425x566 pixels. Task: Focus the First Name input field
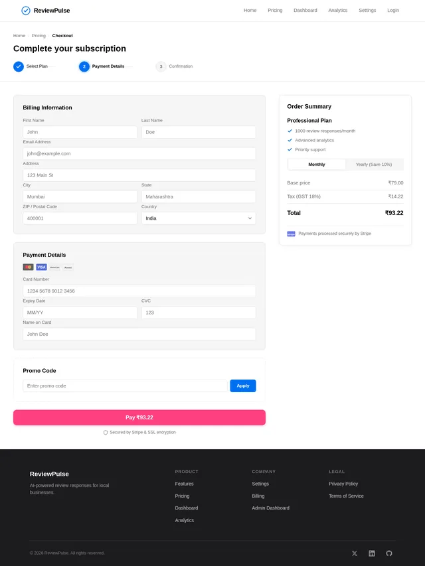(80, 132)
